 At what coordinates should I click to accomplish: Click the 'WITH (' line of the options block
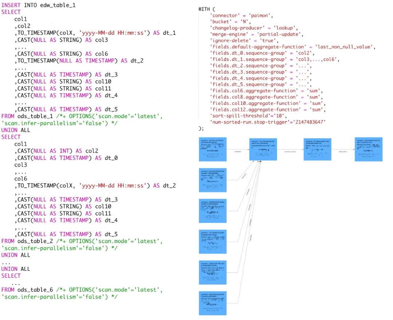click(207, 9)
